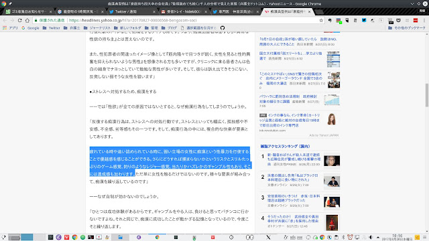Close the Twitter / 通知 tab
Viewport: 429px width, 241px height.
tap(154, 11)
